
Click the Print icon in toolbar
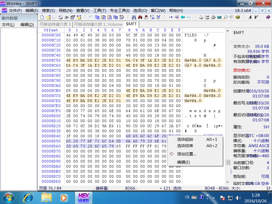[67, 17]
